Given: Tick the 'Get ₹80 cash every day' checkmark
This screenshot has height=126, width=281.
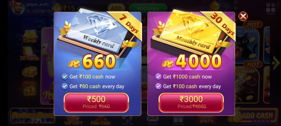Looking at the screenshot, I should (64, 86).
